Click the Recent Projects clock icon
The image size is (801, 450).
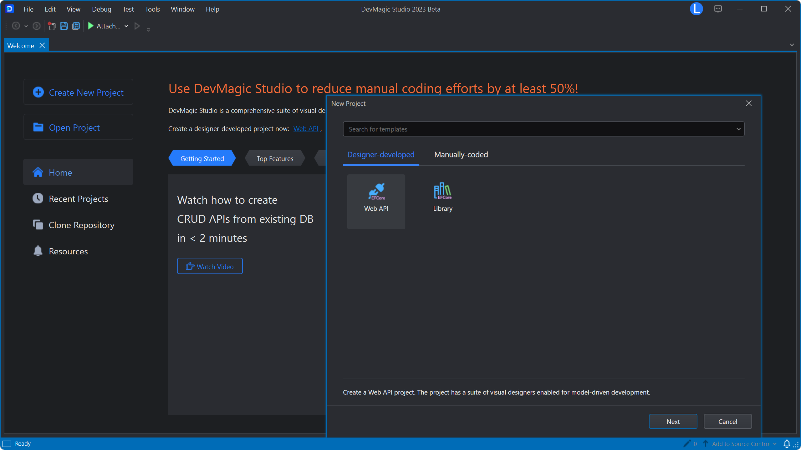38,198
